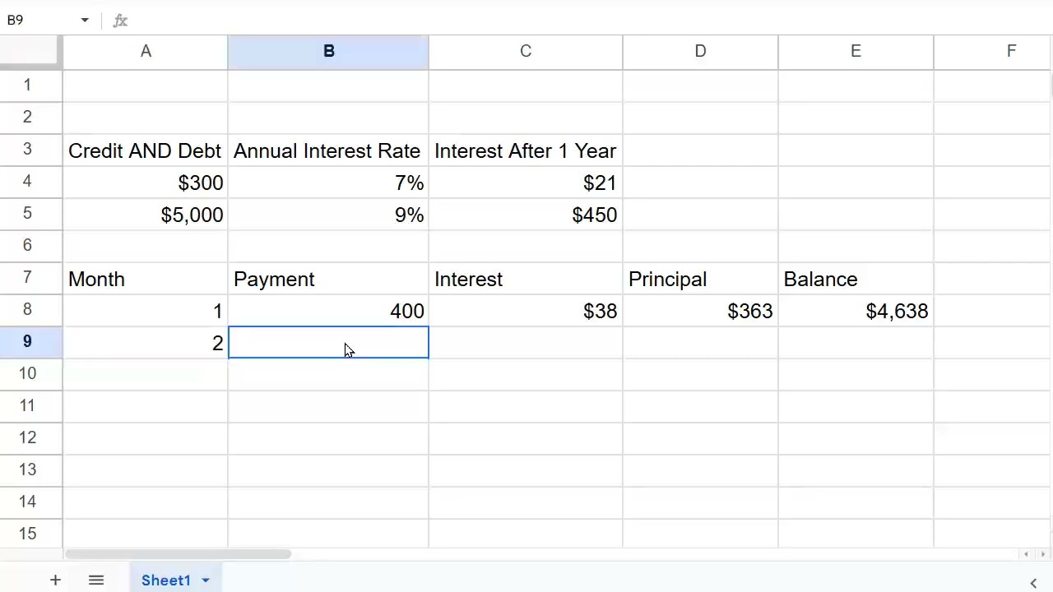Switch to the Sheet1 tab
The width and height of the screenshot is (1053, 592).
[165, 580]
